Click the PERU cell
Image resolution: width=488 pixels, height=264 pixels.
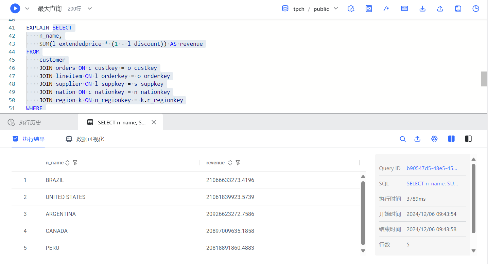click(53, 248)
